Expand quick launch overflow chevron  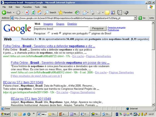click(34, 114)
